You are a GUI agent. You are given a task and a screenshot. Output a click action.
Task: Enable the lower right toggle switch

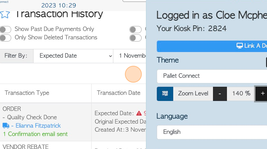[135, 38]
